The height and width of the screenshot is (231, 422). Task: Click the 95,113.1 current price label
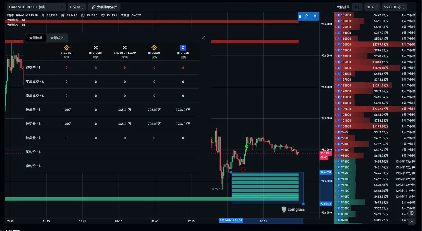pos(326,153)
